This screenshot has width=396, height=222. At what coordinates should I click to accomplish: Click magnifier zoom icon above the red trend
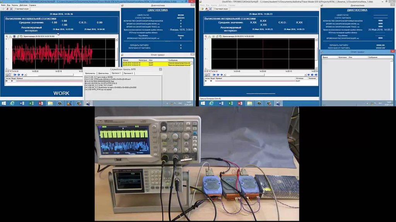(x=10, y=36)
